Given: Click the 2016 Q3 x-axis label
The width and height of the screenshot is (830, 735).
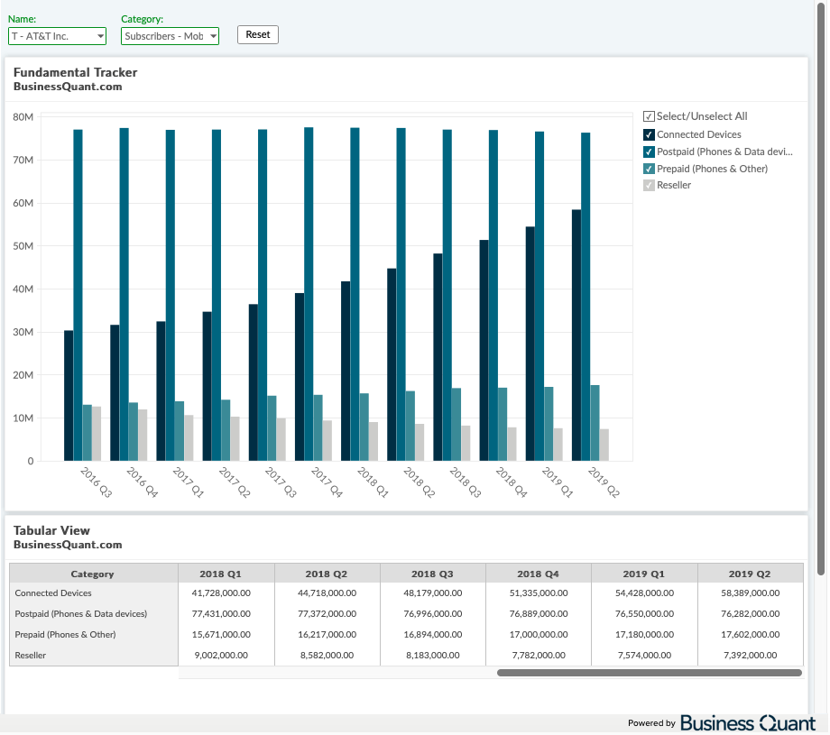Looking at the screenshot, I should click(x=97, y=482).
